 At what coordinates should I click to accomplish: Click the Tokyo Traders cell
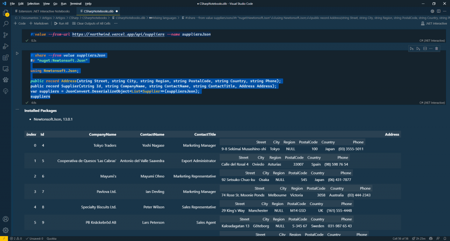105,145
